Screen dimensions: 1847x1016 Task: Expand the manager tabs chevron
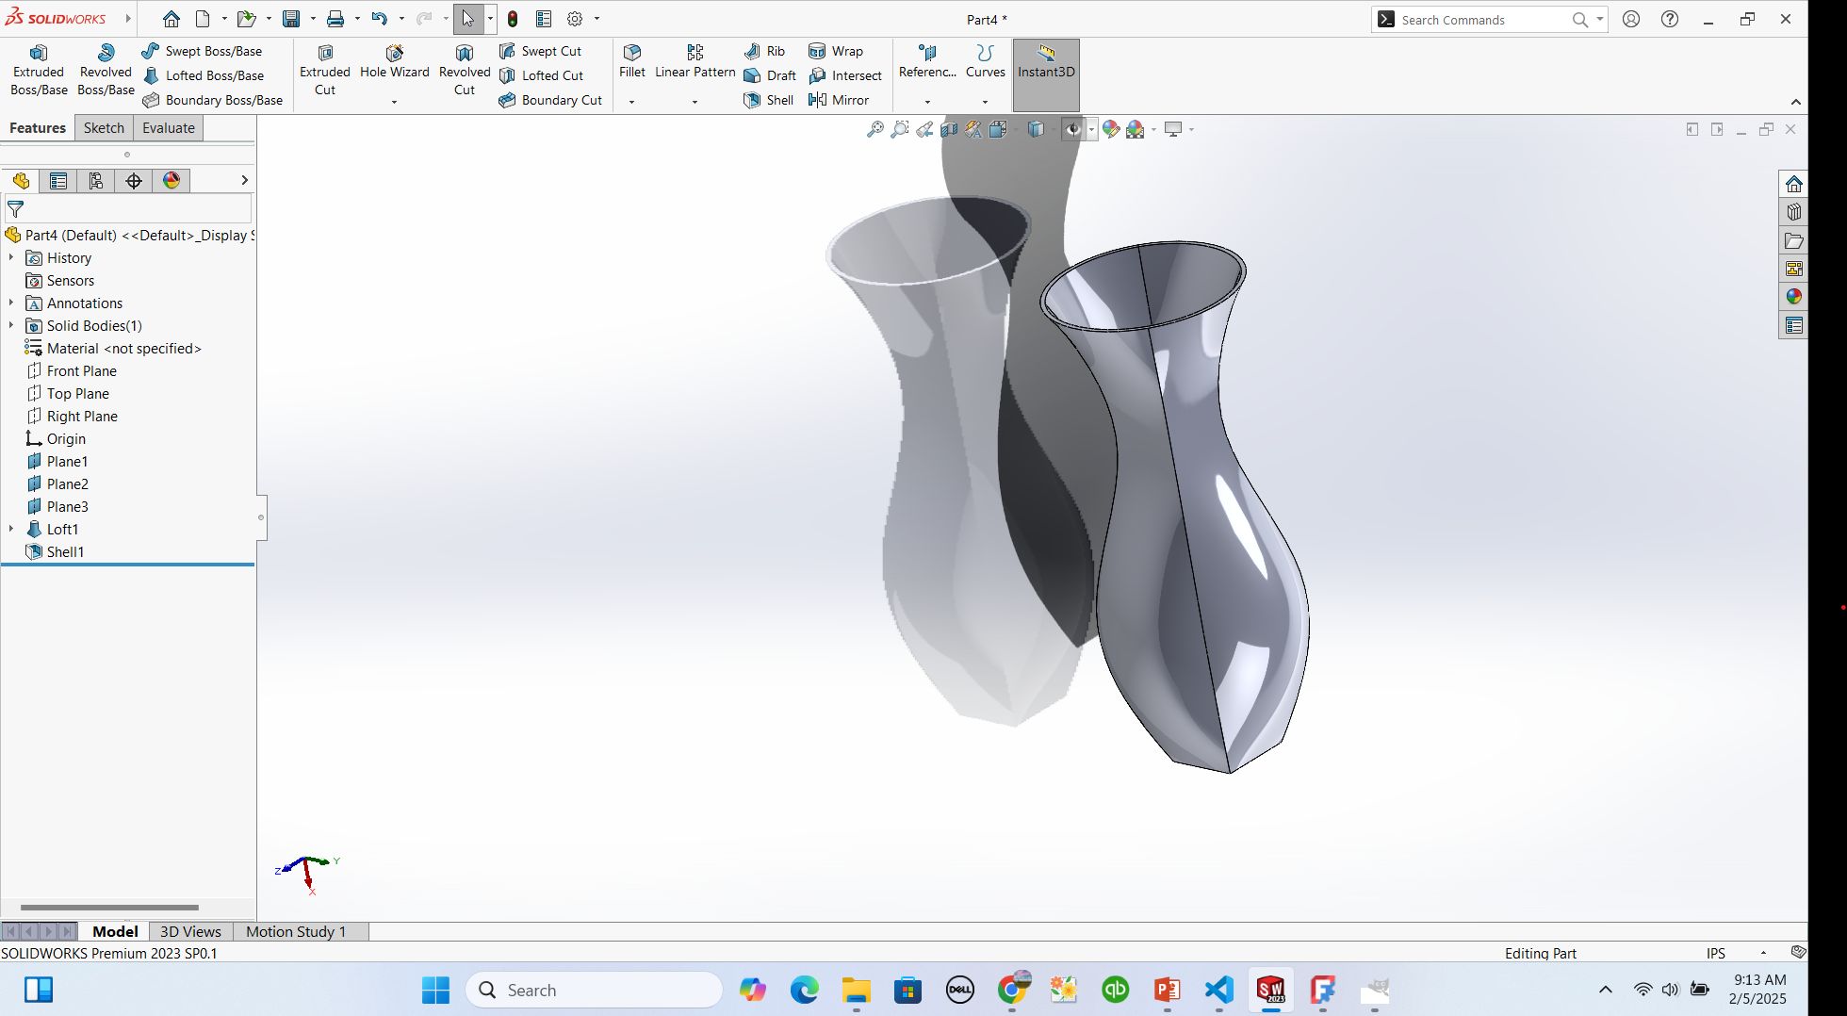pyautogui.click(x=244, y=180)
